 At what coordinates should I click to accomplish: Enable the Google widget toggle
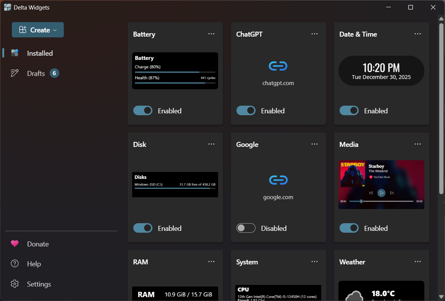coord(246,228)
